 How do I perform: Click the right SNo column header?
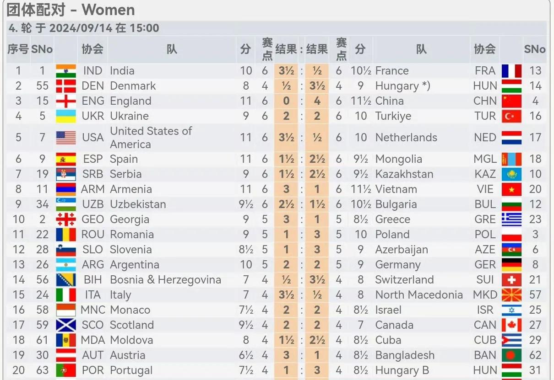[534, 49]
